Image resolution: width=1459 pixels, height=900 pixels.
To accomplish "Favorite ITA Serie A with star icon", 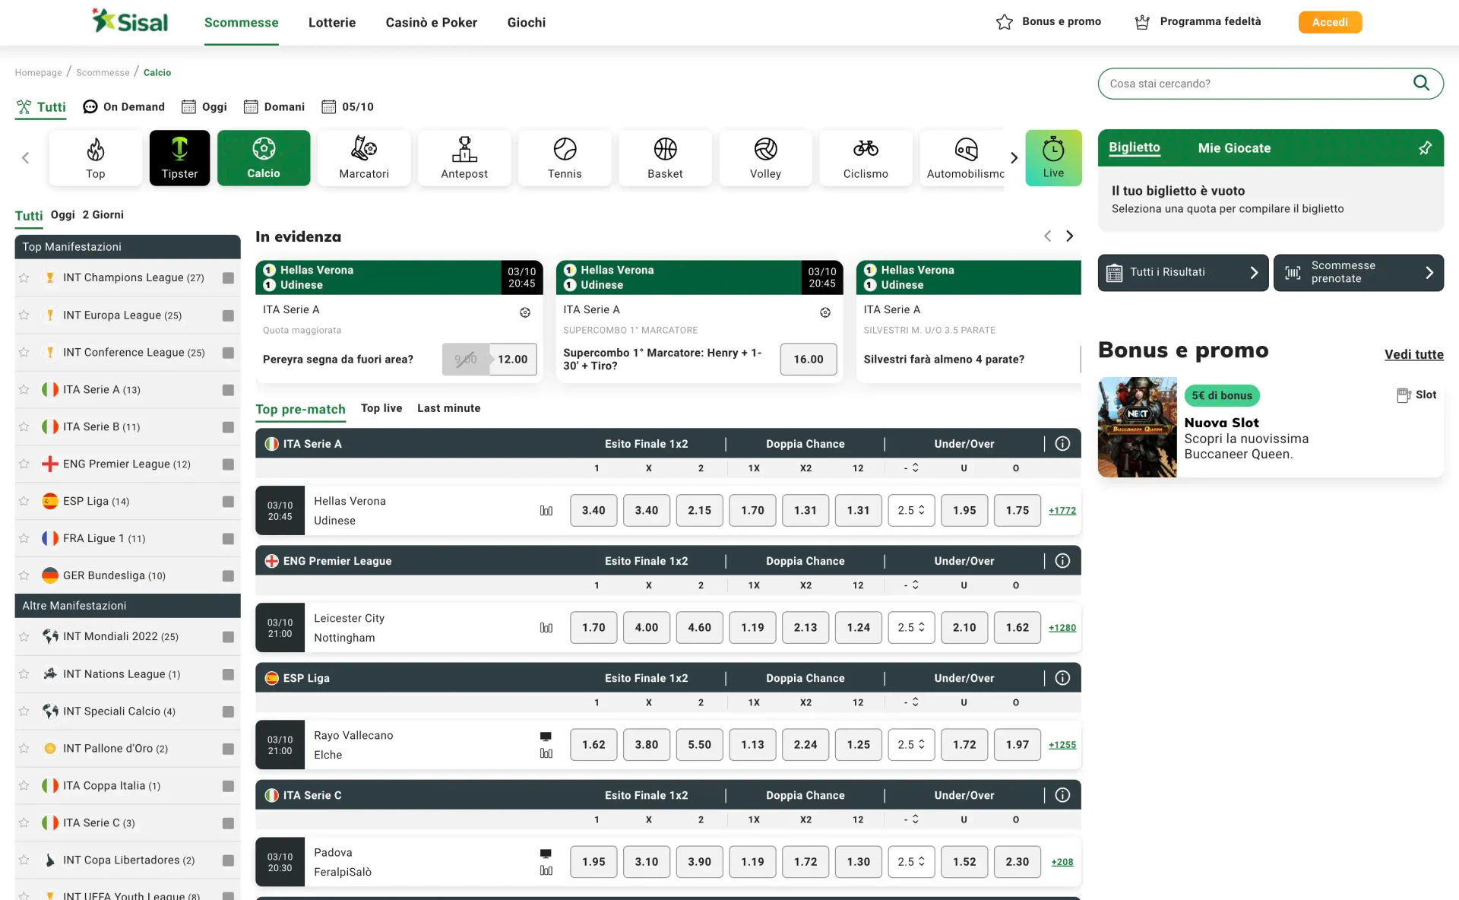I will pos(24,389).
